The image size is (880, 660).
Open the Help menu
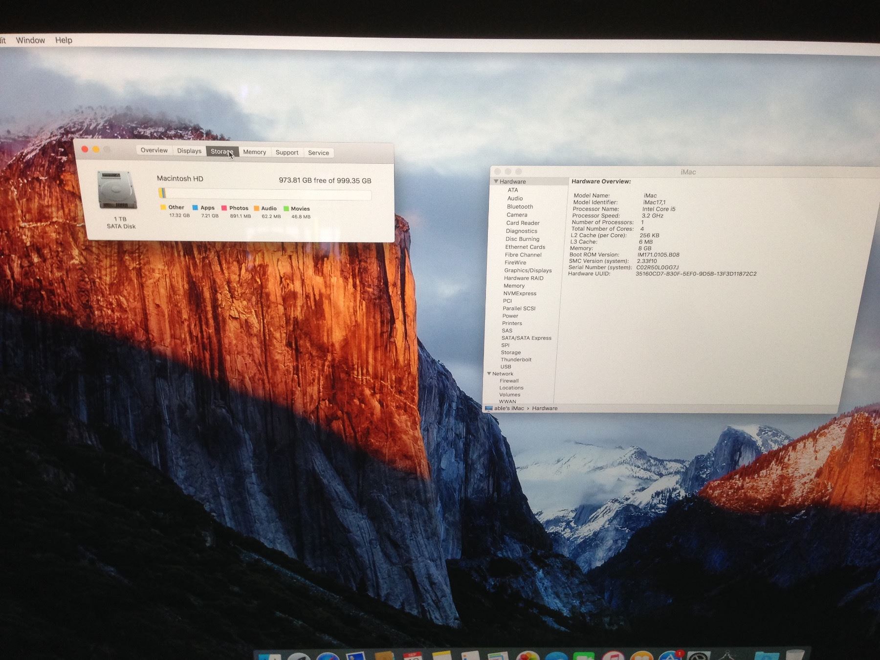click(x=64, y=40)
